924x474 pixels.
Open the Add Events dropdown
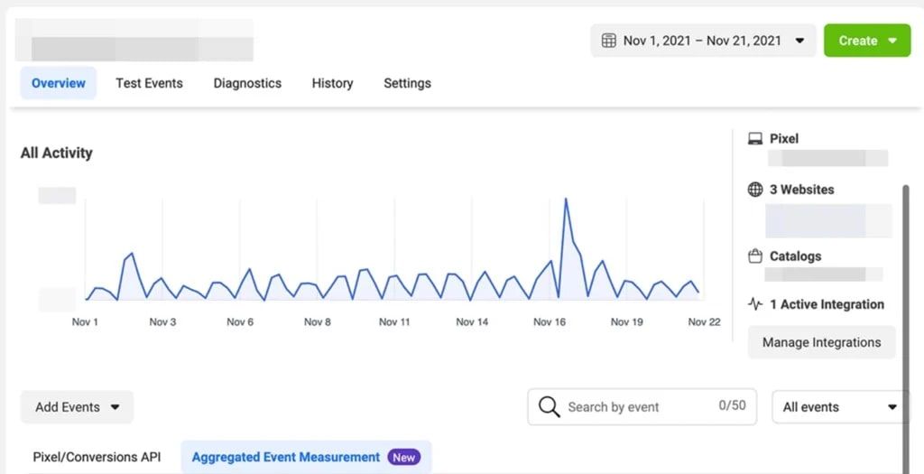click(x=77, y=407)
